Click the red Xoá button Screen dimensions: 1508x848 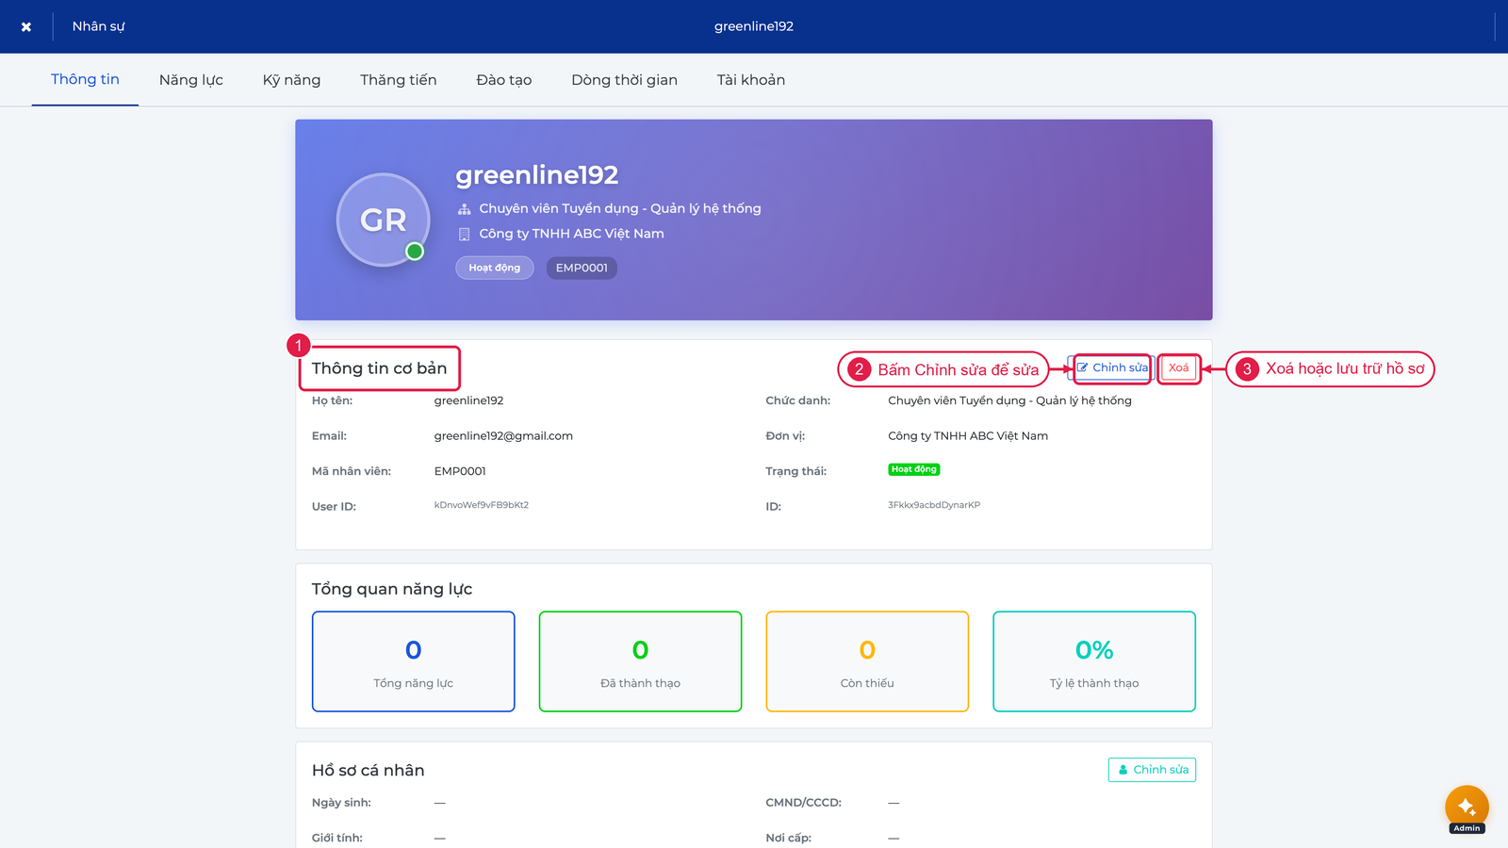coord(1178,368)
